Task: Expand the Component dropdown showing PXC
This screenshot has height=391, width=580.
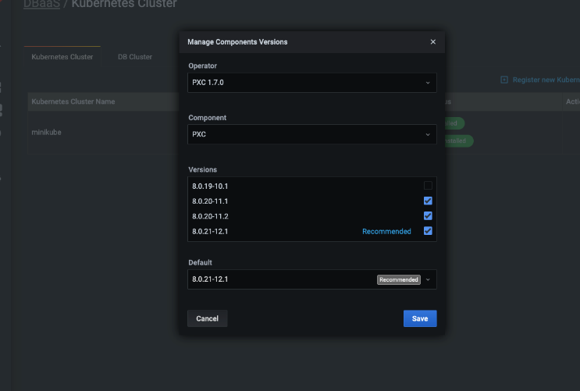Action: click(311, 134)
